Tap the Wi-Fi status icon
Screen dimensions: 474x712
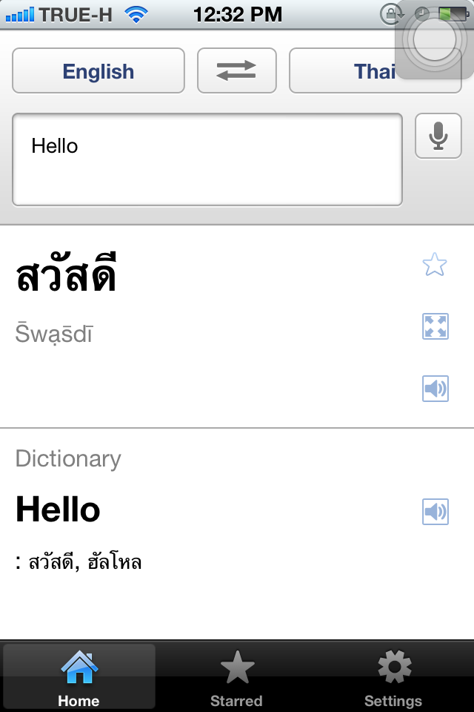click(x=136, y=15)
